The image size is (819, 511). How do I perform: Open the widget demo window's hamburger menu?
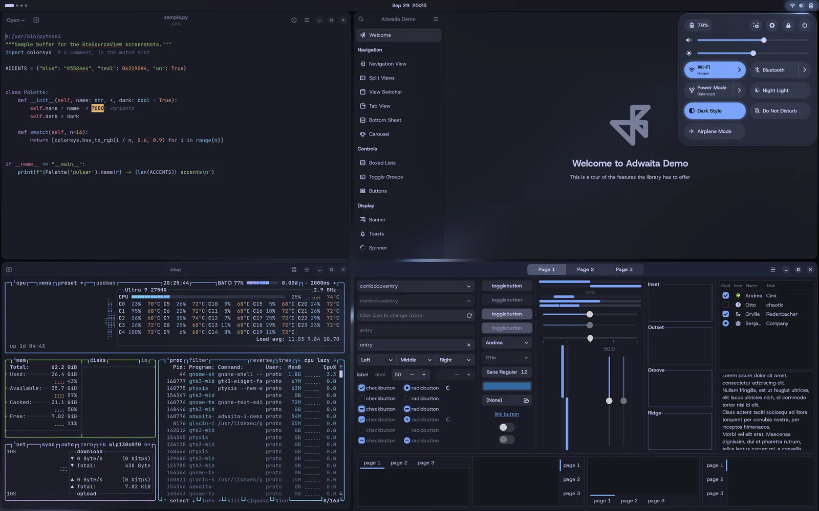tap(773, 269)
